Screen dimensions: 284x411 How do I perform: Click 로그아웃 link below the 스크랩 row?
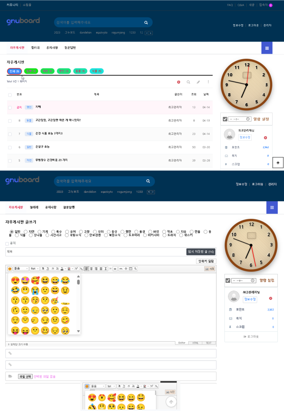point(251,336)
